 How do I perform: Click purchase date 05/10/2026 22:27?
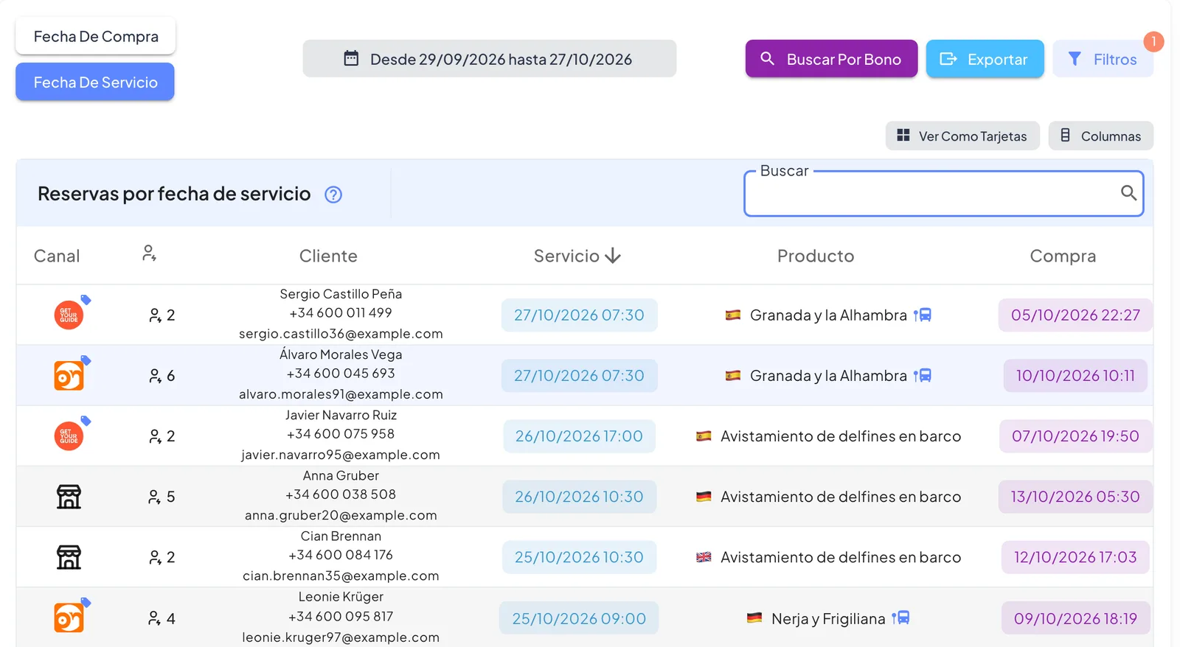point(1075,315)
